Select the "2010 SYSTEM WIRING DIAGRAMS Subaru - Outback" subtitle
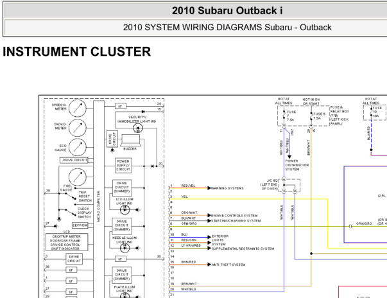 (x=227, y=27)
